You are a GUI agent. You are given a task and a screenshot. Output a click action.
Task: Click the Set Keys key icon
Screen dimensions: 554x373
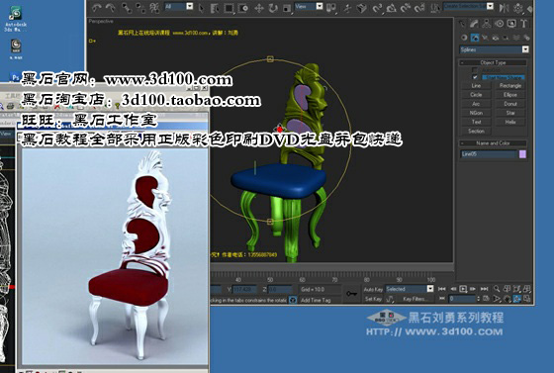[351, 294]
